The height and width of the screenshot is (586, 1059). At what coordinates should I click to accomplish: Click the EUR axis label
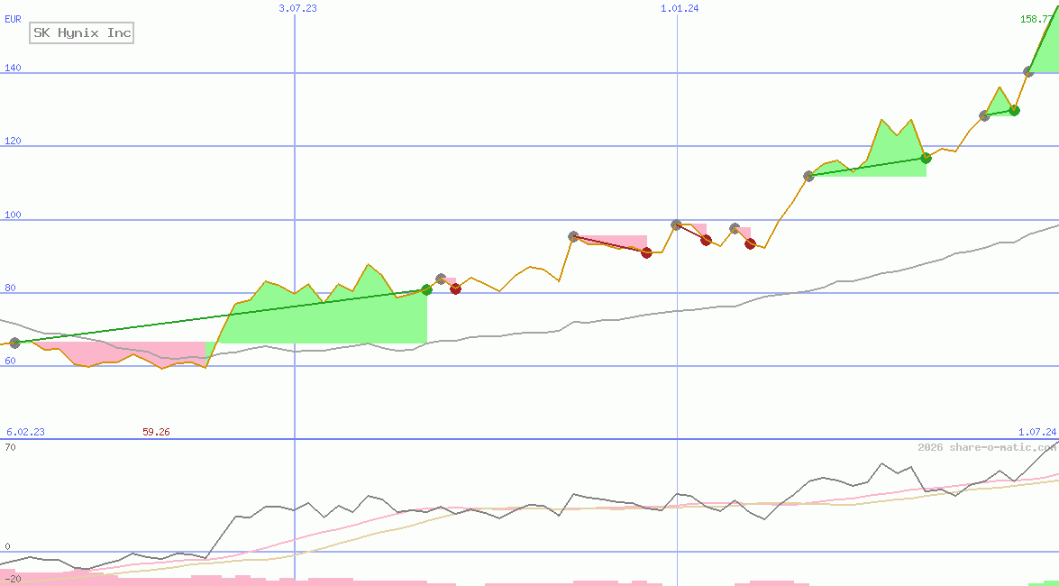12,18
